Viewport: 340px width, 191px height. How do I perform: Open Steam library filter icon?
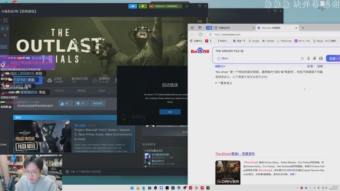5,35
